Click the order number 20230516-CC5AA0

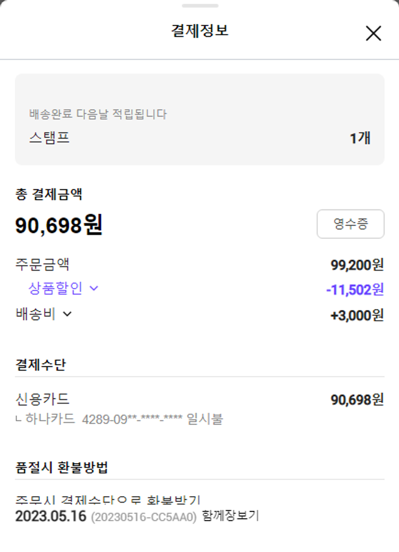pos(144,516)
